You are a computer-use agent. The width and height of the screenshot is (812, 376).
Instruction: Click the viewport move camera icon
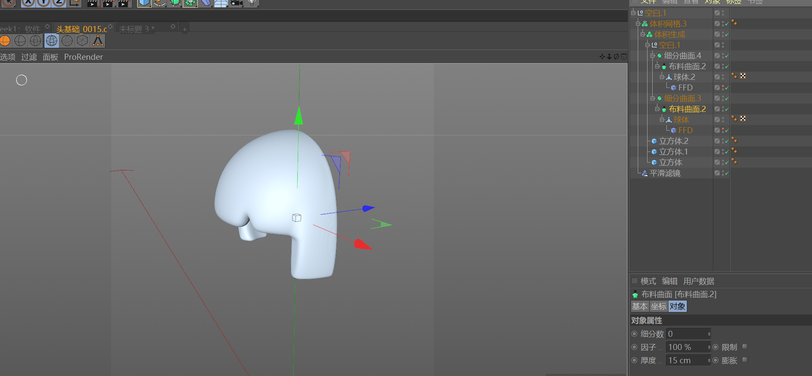[x=602, y=56]
